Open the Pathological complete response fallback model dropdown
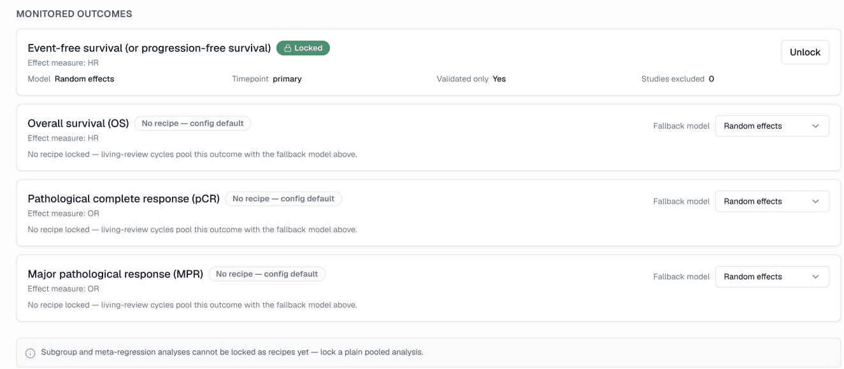The width and height of the screenshot is (844, 369). click(772, 201)
